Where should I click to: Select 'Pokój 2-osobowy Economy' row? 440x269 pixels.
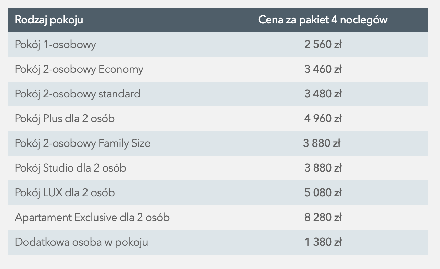218,69
